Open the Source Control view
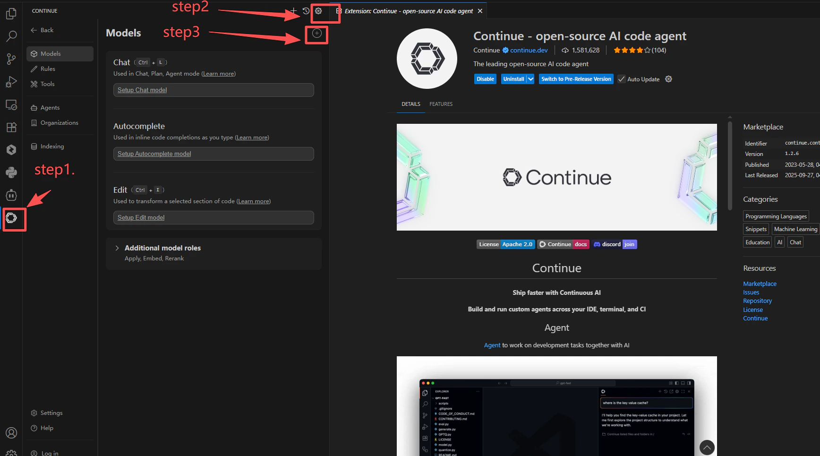Image resolution: width=820 pixels, height=456 pixels. coord(11,59)
